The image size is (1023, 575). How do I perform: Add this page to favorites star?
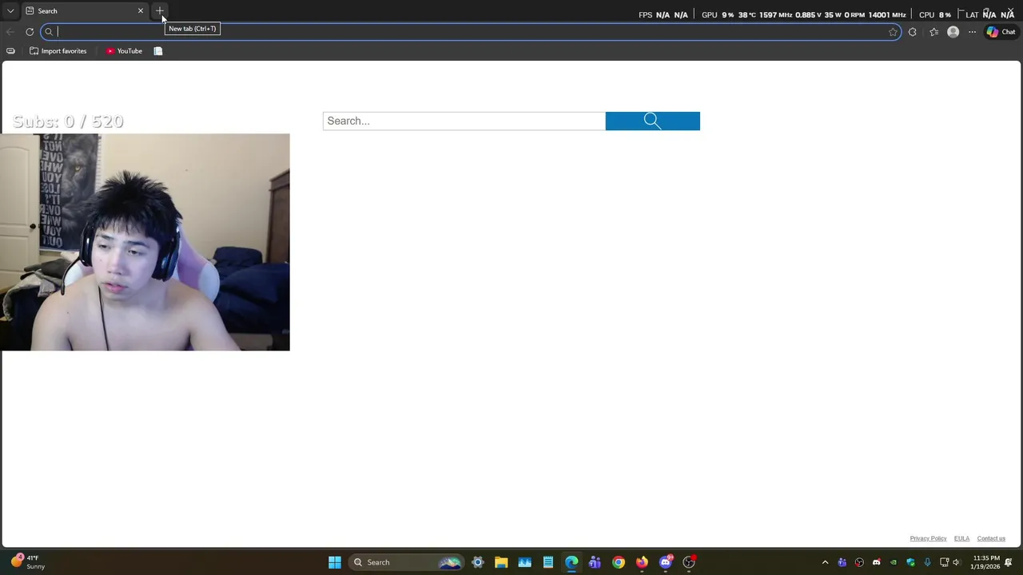pos(893,32)
